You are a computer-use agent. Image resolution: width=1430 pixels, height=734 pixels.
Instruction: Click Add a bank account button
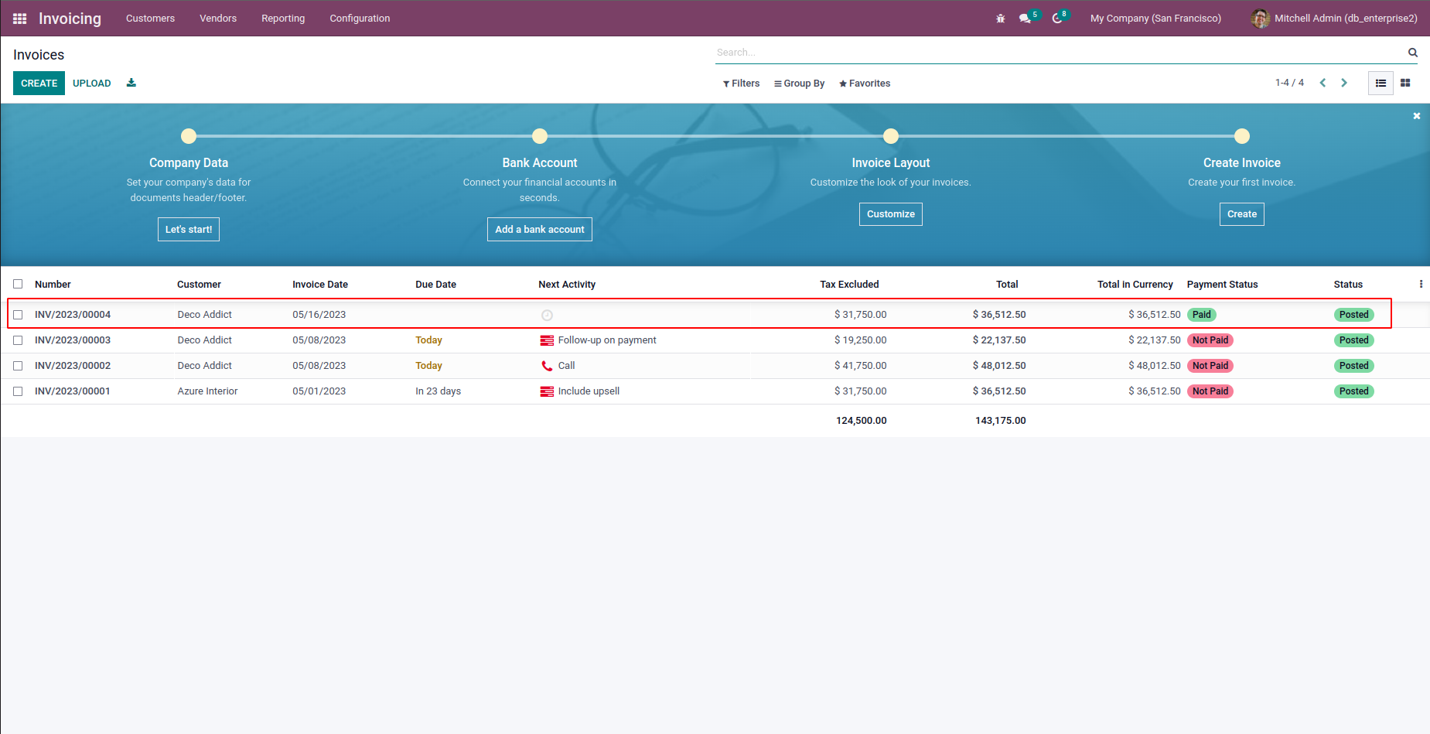[x=540, y=230]
